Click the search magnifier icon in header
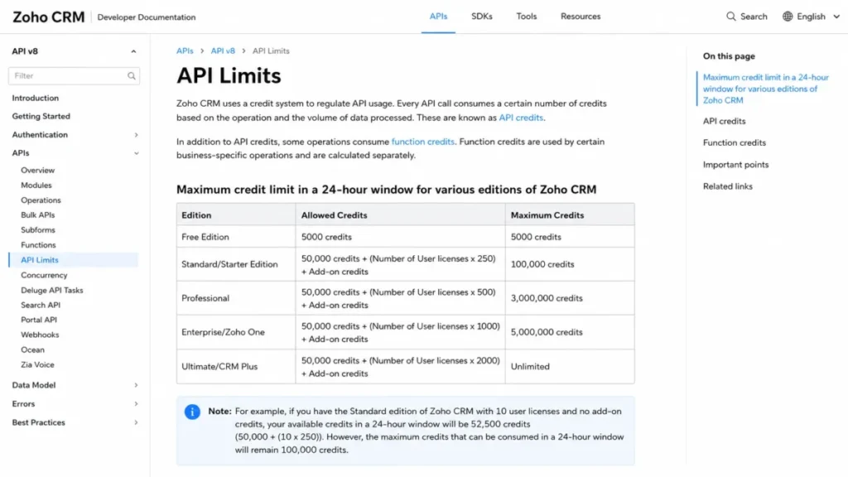The image size is (848, 477). click(x=730, y=17)
